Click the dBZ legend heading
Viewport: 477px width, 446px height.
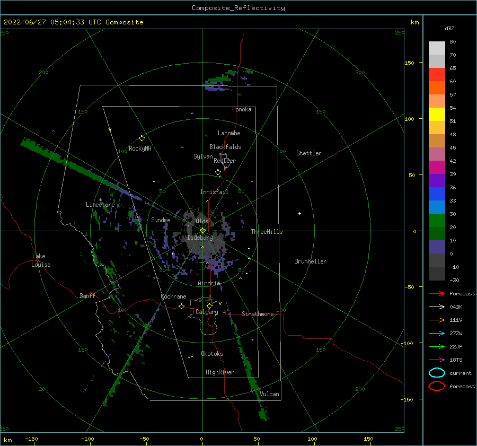[x=449, y=29]
